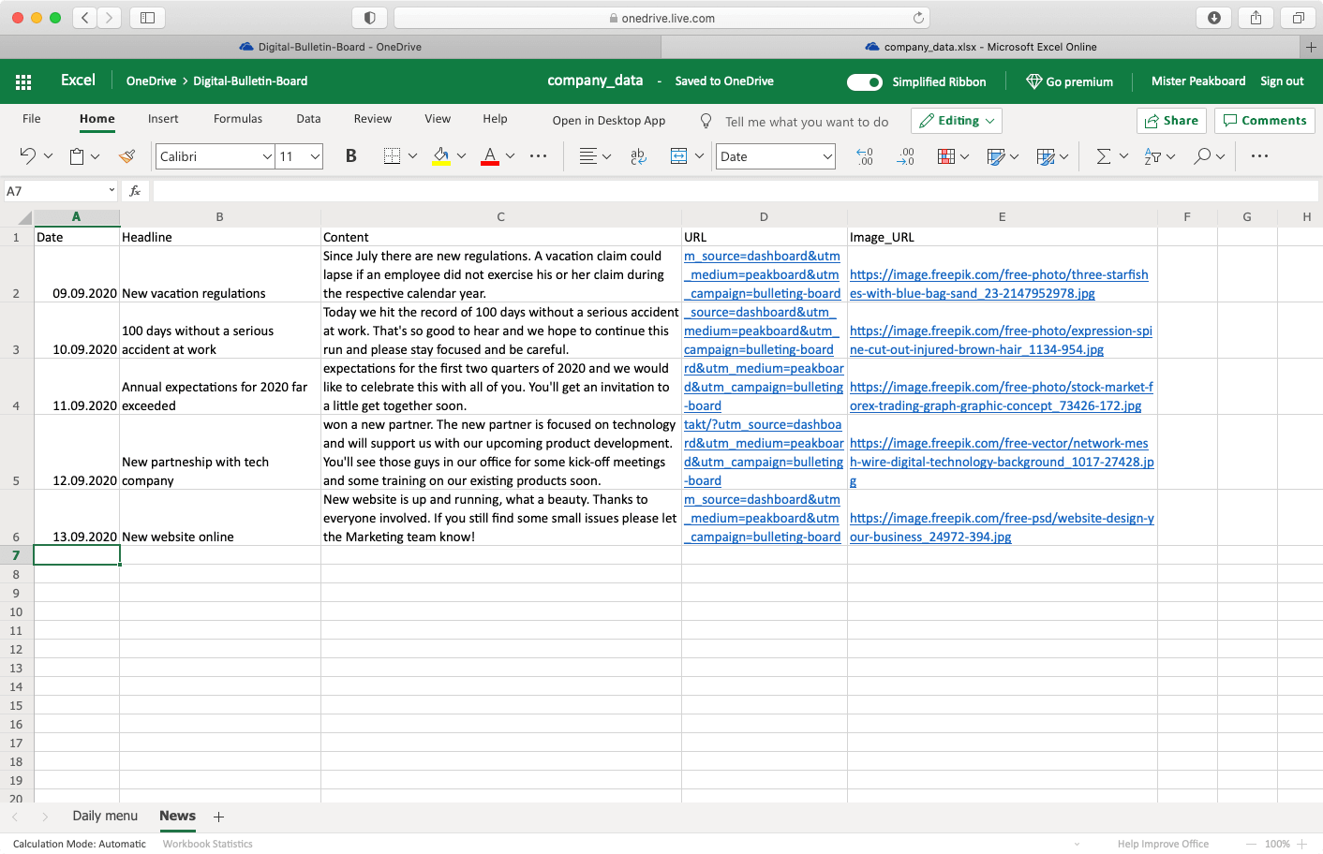Click the Undo arrow icon

(27, 155)
